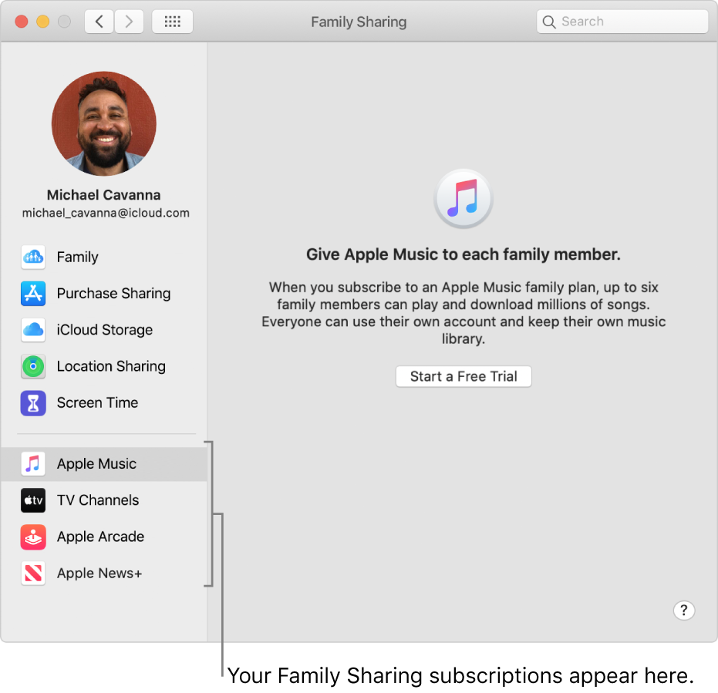Click the Family Sharing window title
The height and width of the screenshot is (693, 718).
(359, 22)
